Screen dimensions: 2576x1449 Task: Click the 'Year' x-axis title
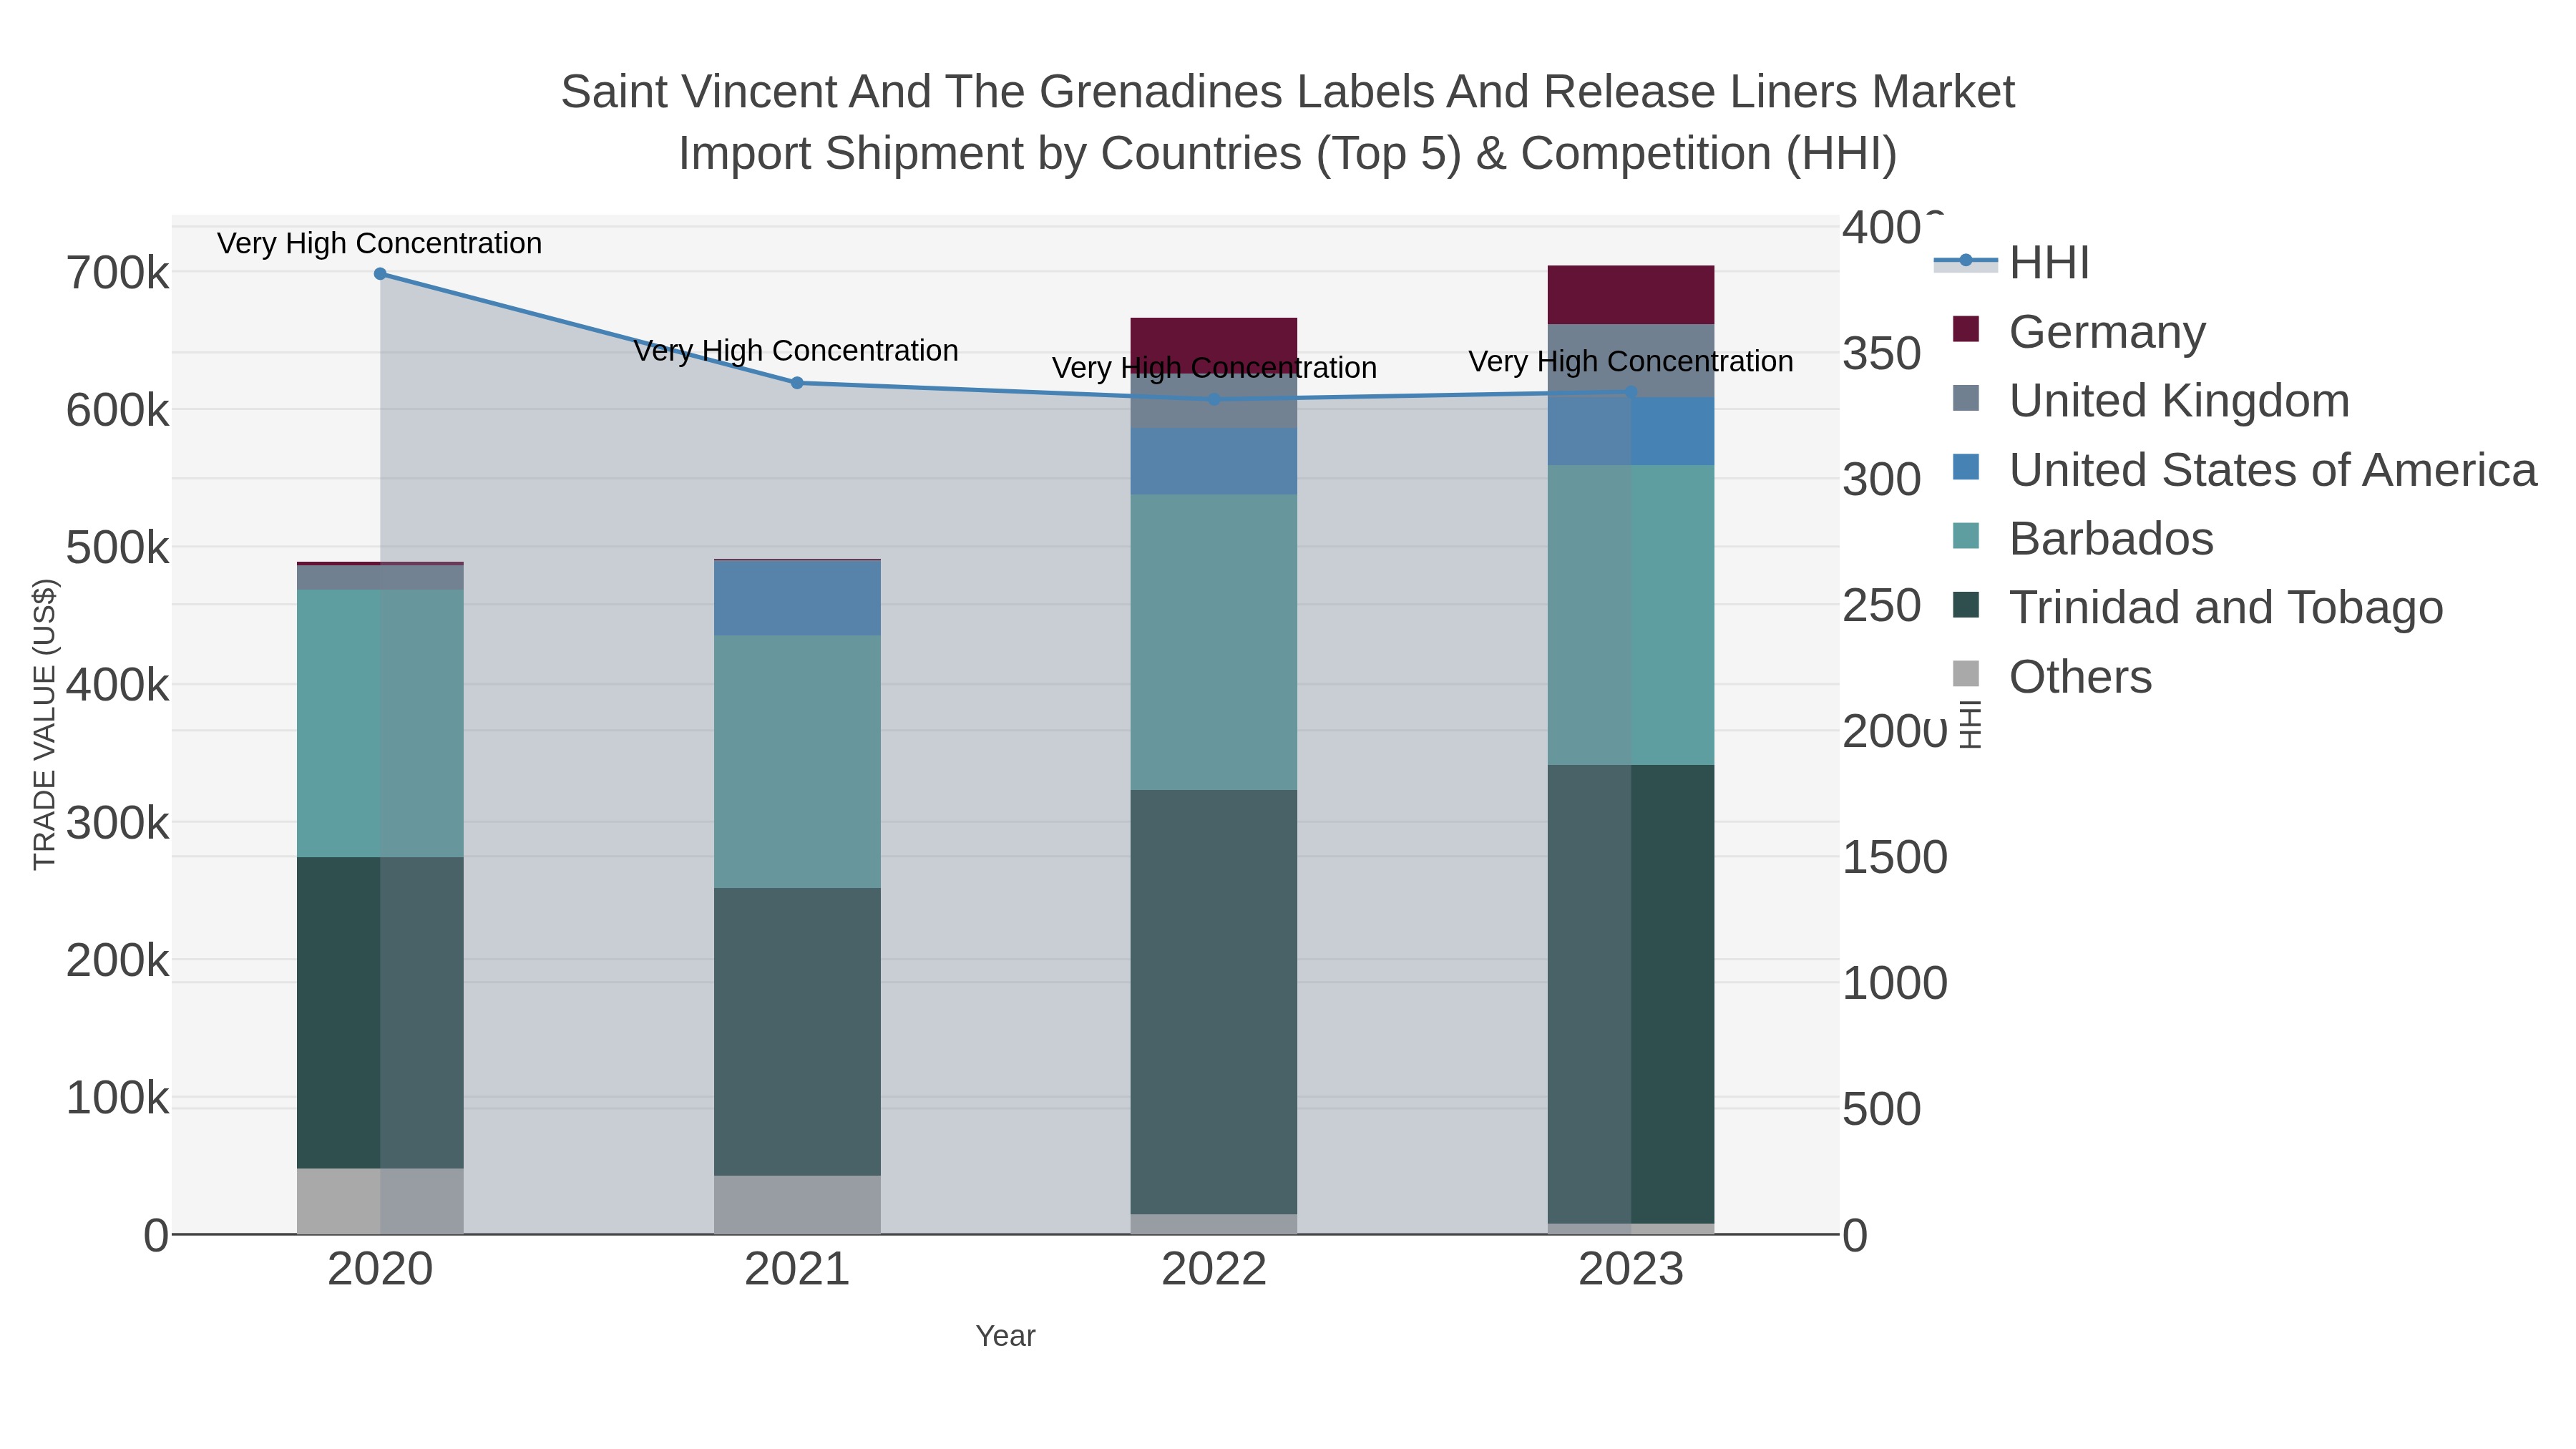(x=1005, y=1336)
